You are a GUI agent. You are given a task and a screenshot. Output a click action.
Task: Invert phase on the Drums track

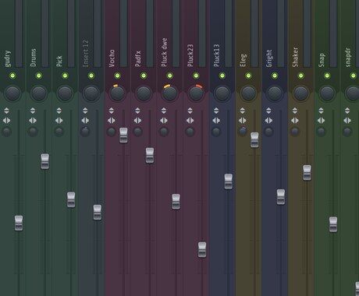(x=33, y=111)
